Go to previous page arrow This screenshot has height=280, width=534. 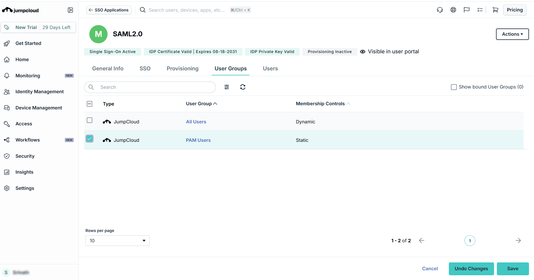point(422,241)
